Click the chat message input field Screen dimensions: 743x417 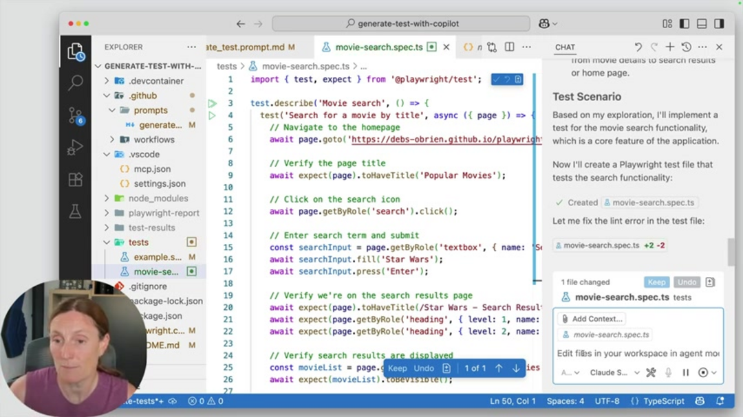click(638, 353)
